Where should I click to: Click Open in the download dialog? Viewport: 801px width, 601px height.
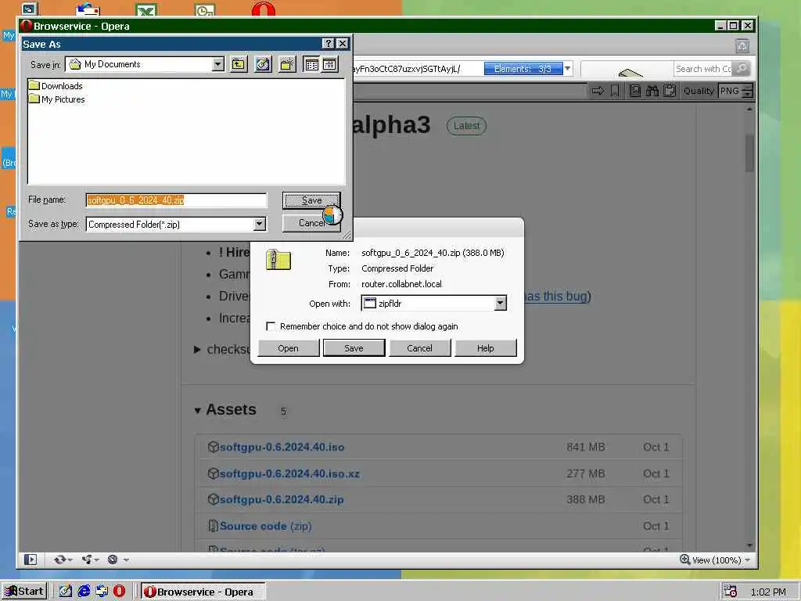[288, 348]
